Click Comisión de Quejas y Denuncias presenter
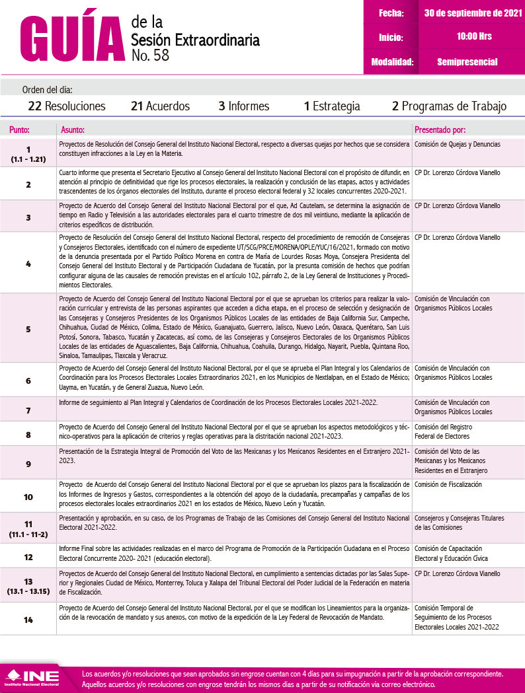Viewport: 525px width, 693px height. (457, 144)
